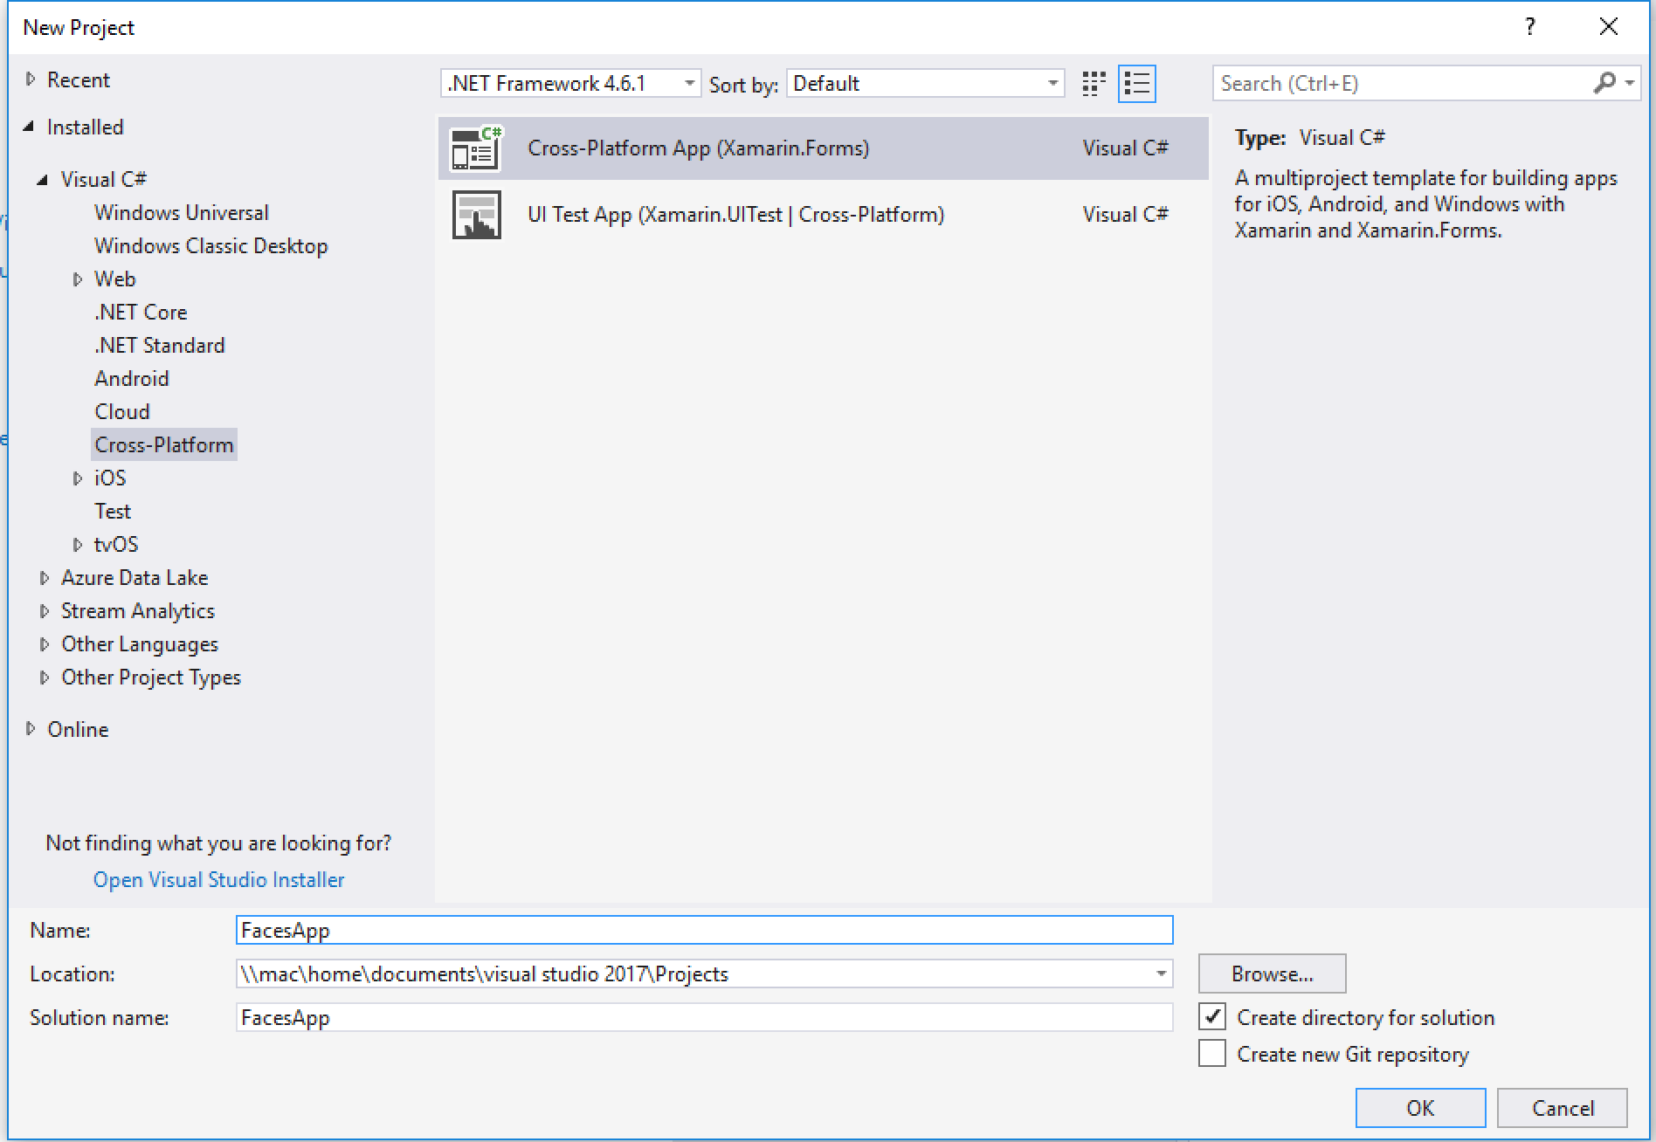Select Cross-Platform App (Xamarin.Forms) template
Viewport: 1656px width, 1142px height.
pos(823,148)
